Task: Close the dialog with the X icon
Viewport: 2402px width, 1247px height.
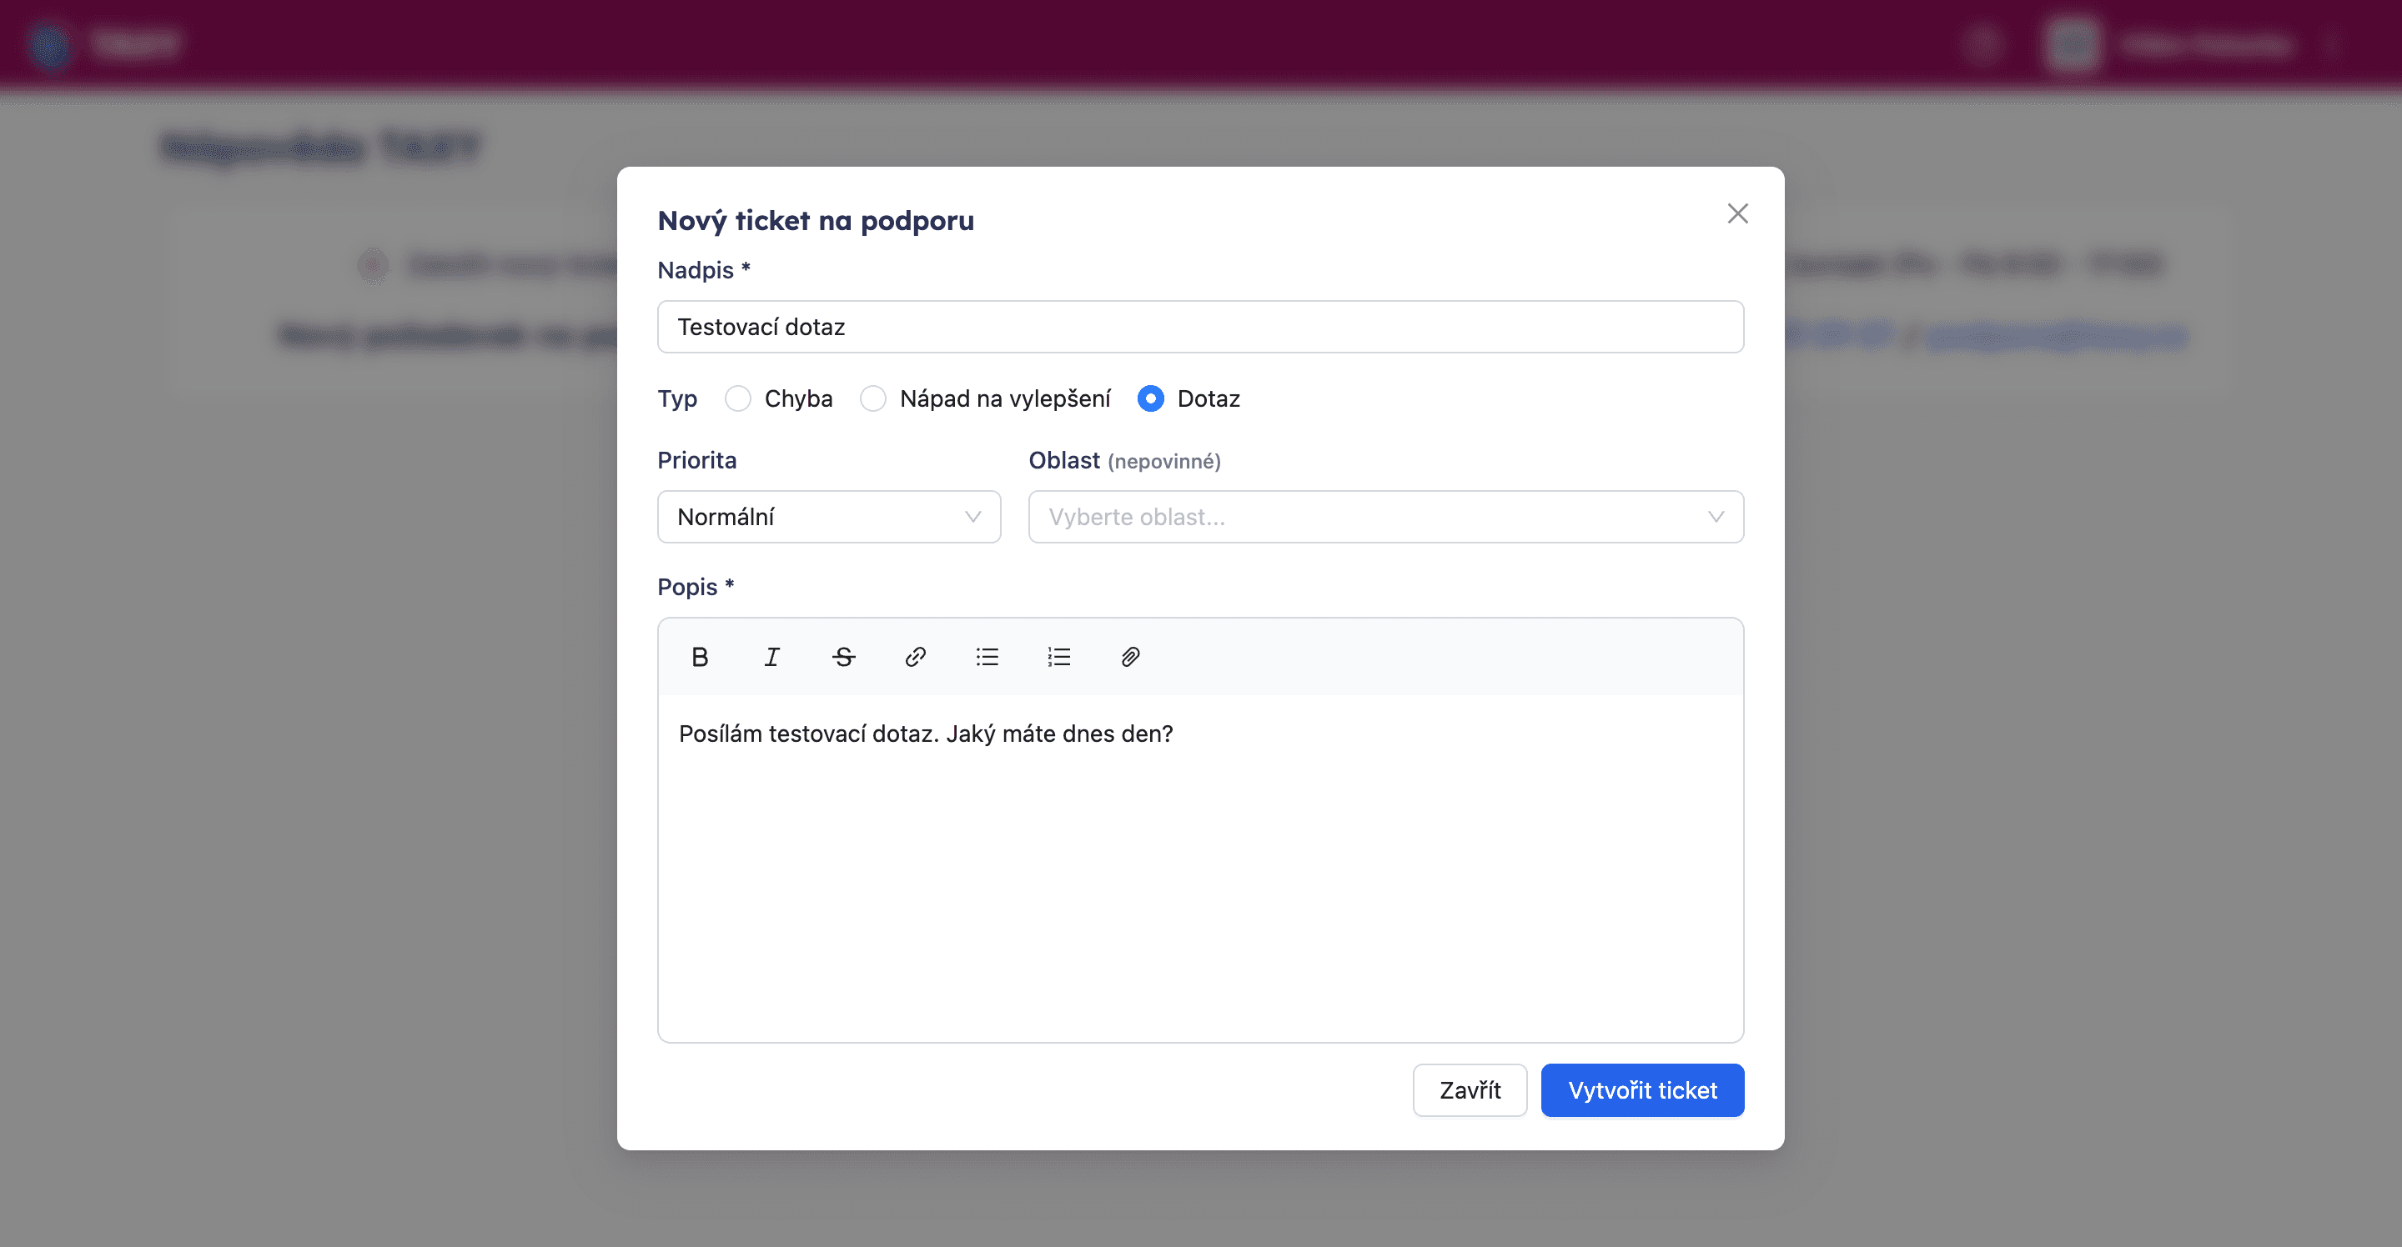Action: [x=1737, y=213]
